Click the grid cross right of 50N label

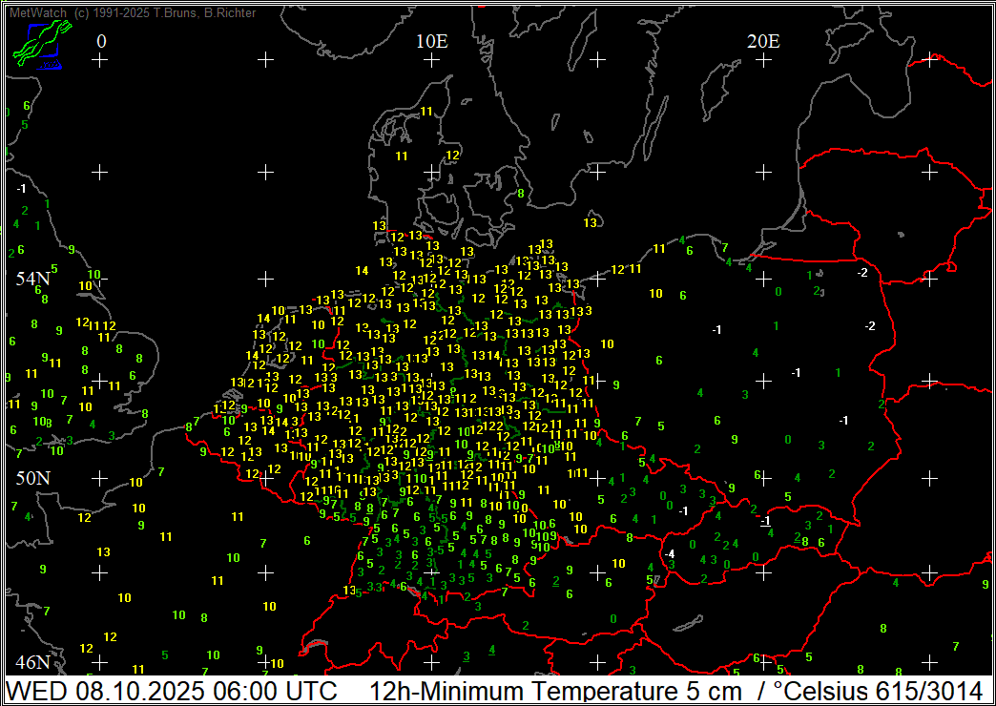[x=100, y=477]
